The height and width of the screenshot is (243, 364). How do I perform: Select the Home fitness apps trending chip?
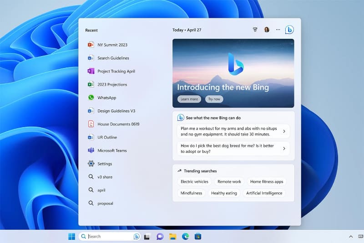(x=267, y=181)
